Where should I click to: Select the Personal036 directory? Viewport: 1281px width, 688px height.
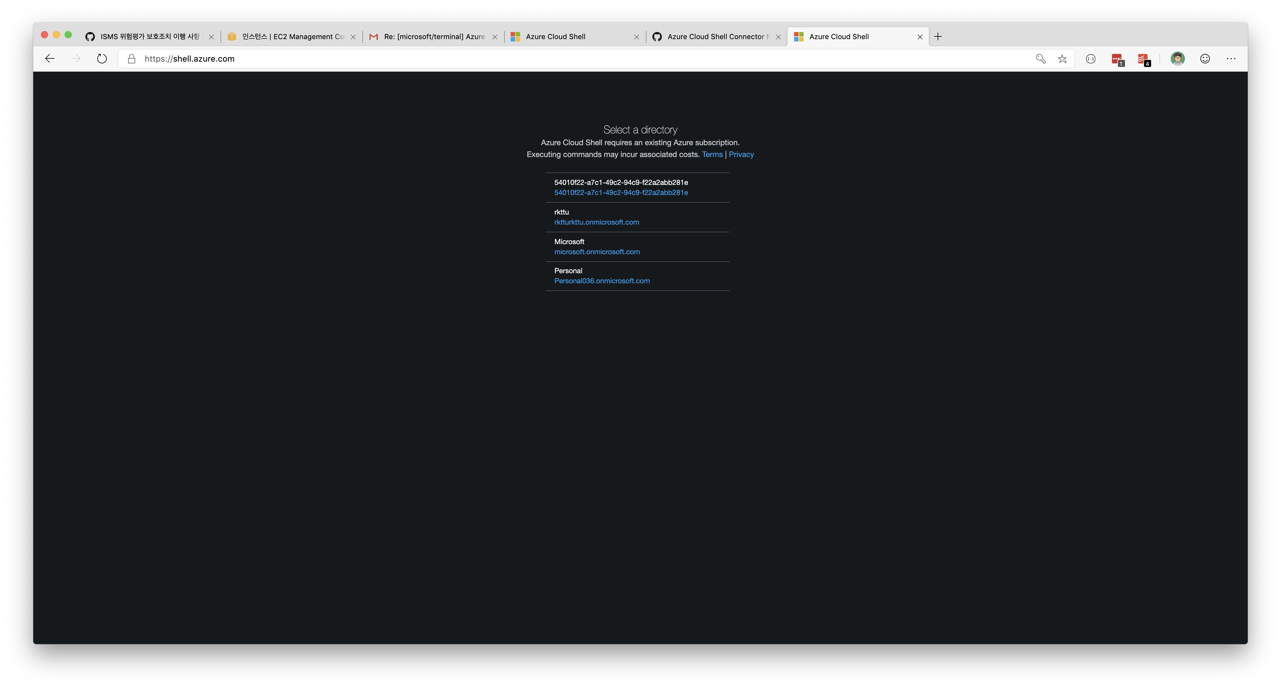coord(602,281)
